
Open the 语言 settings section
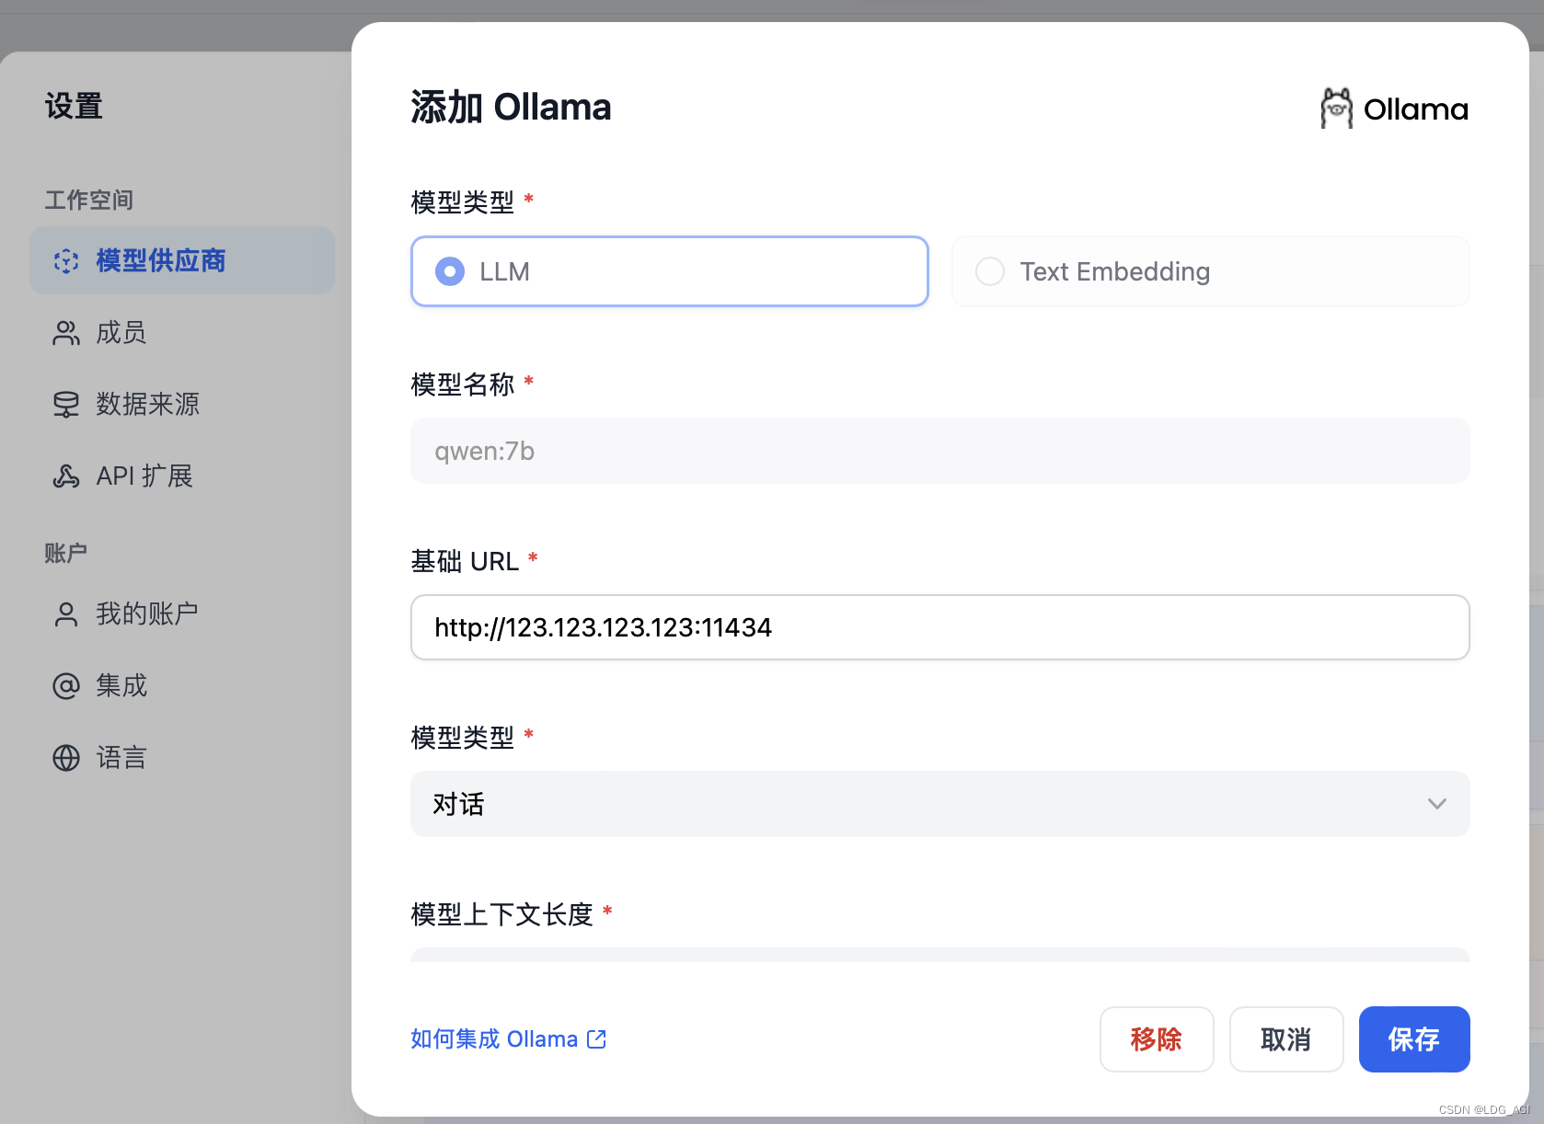(182, 758)
